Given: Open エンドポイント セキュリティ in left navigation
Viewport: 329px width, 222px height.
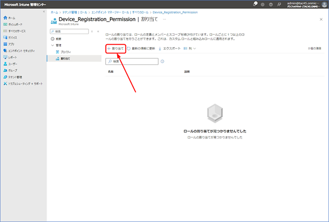Looking at the screenshot, I should pyautogui.click(x=19, y=51).
